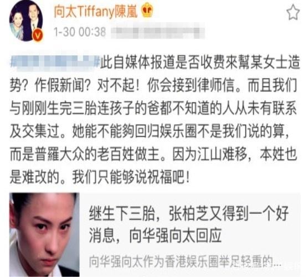Click the first line 此自媒体报道是否收费
308x277 pixels.
pyautogui.click(x=200, y=62)
